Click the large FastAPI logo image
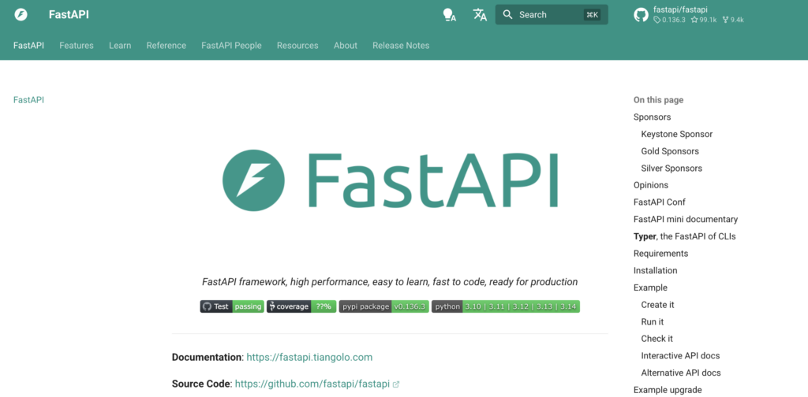Screen dimensions: 808x397 390,180
